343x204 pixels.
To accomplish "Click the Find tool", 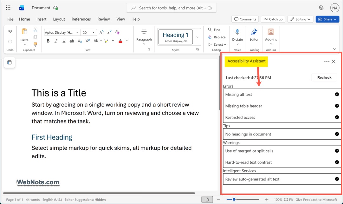I will coord(214,30).
